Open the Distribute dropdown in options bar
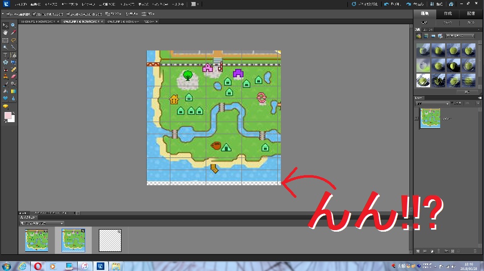Screen dimensions: 484x271 (x=148, y=14)
